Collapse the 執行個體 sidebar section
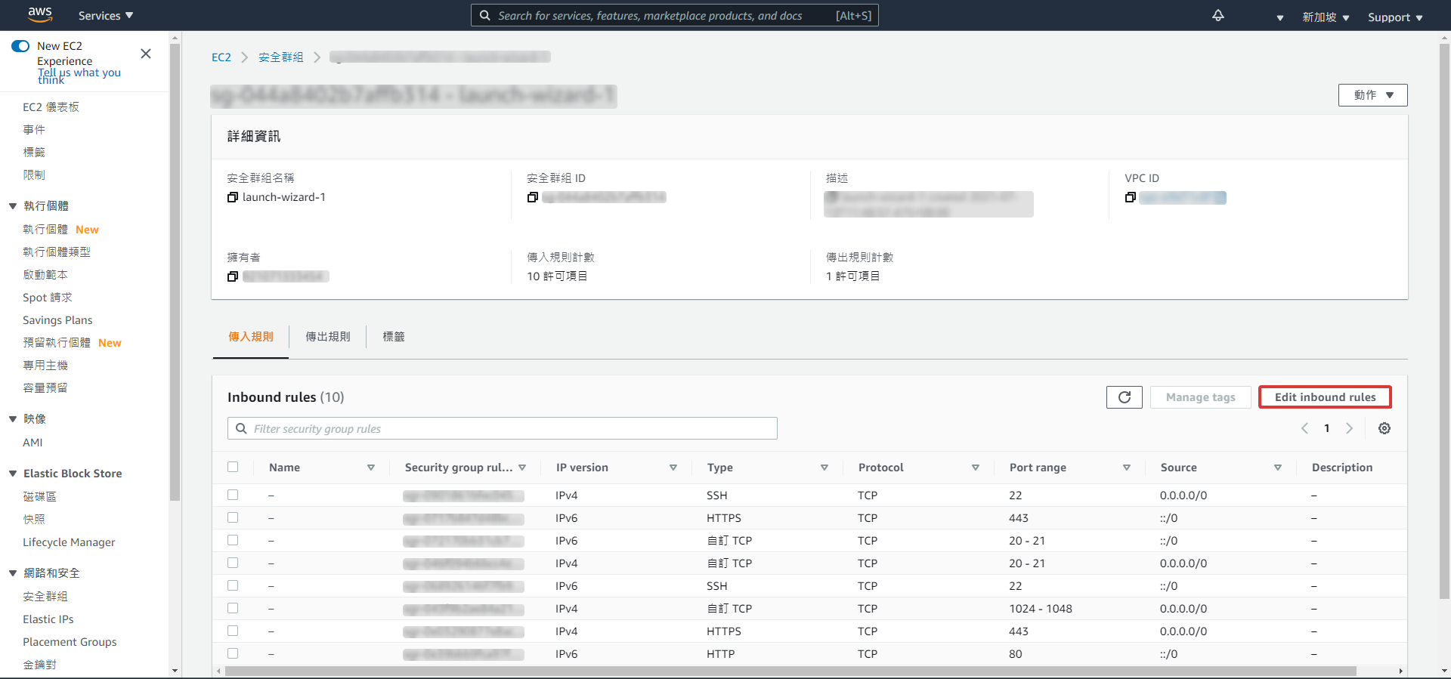Image resolution: width=1451 pixels, height=679 pixels. point(13,205)
